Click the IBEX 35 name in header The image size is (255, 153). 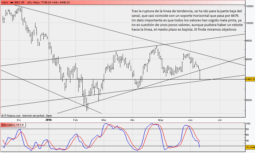[x=20, y=2]
